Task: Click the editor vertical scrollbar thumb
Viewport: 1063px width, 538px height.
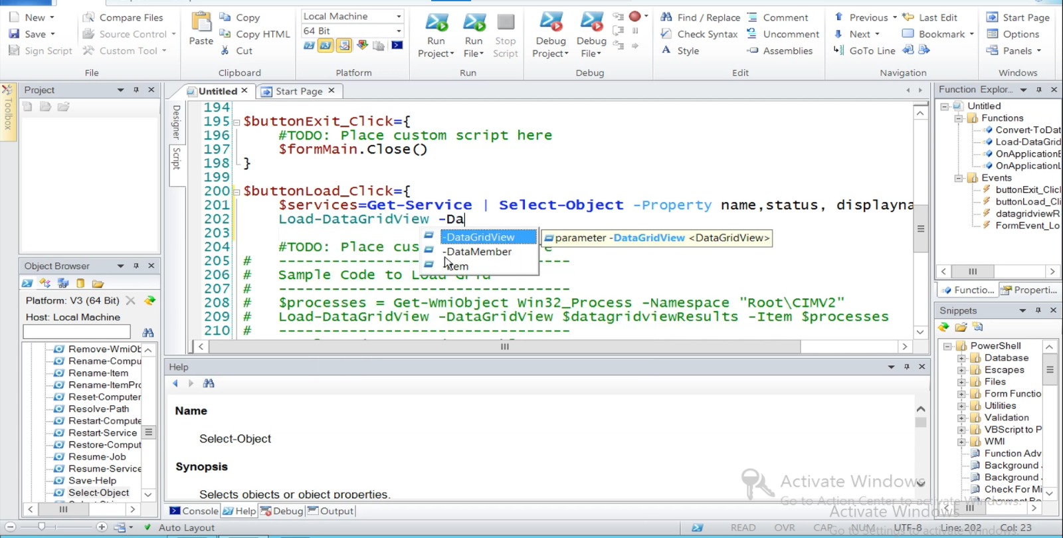Action: tap(920, 228)
